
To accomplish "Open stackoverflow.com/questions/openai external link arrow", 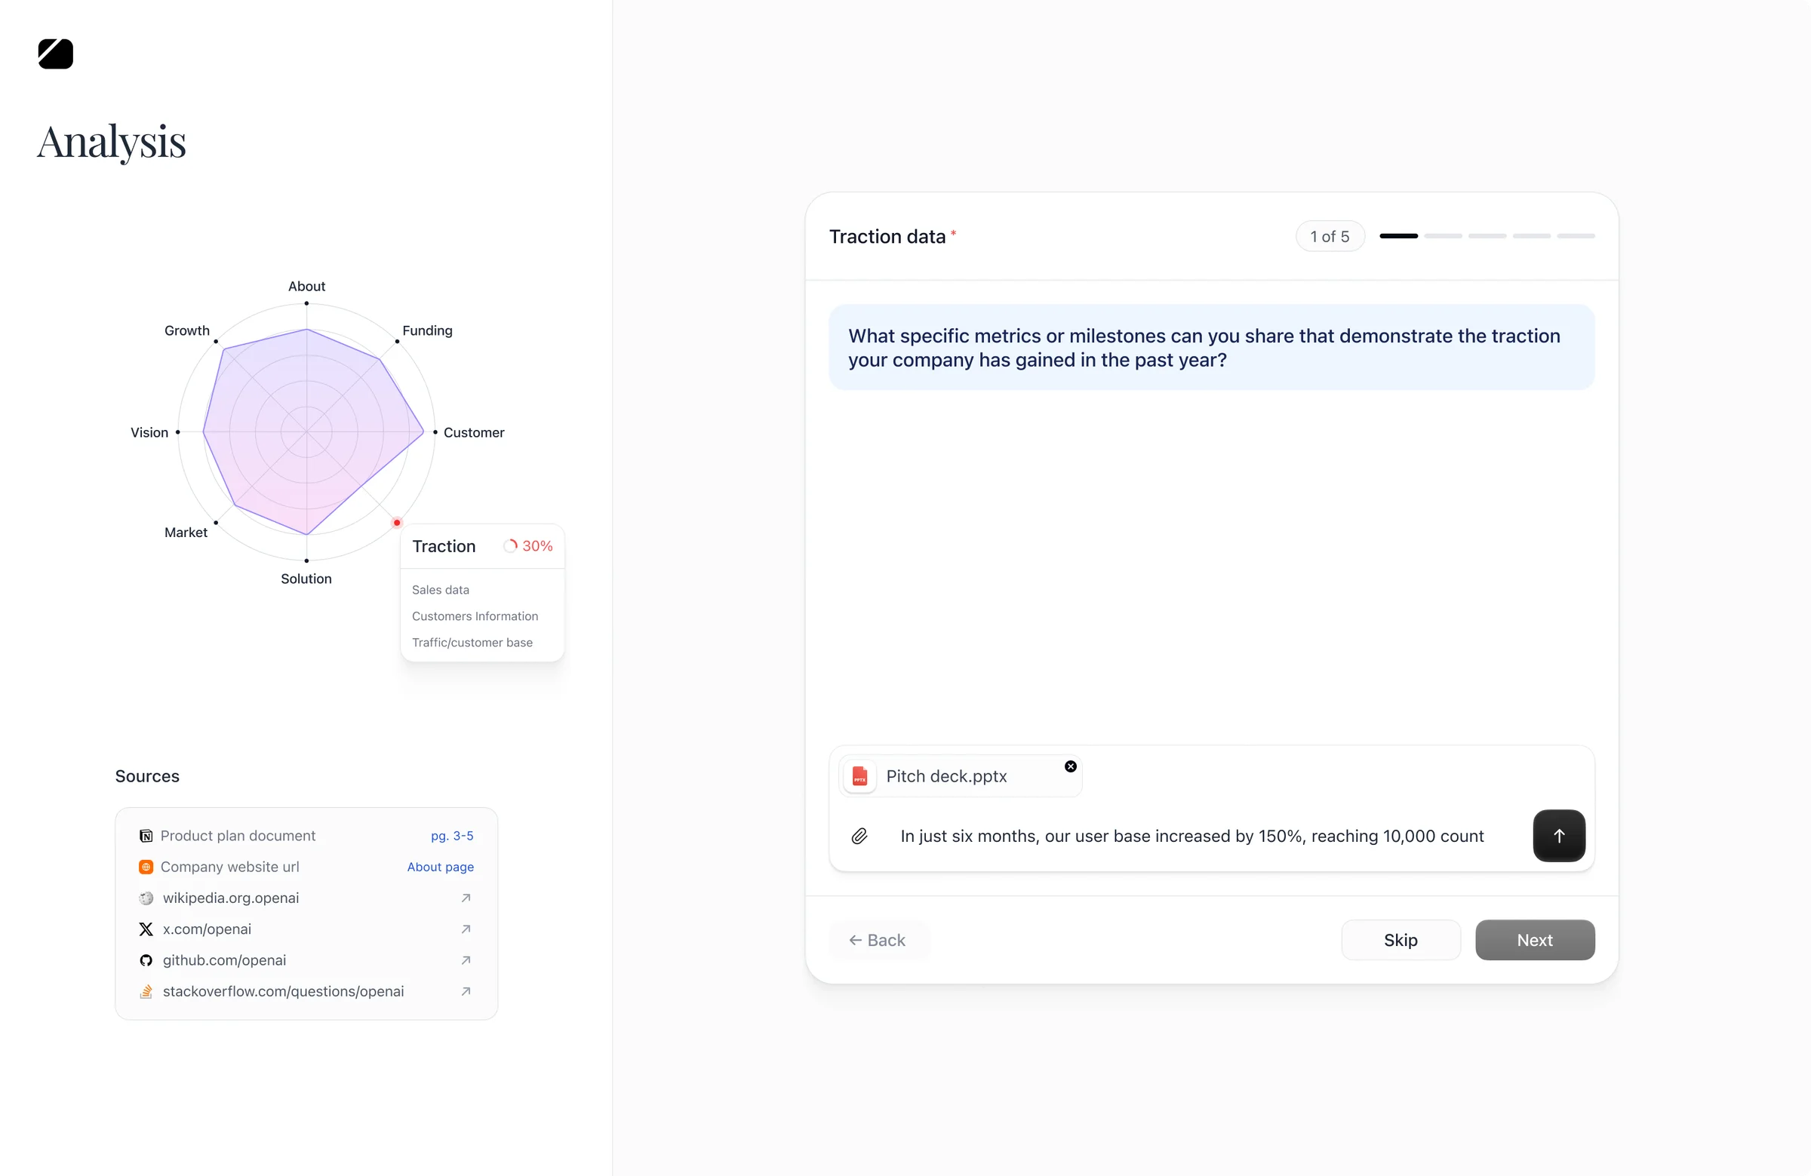I will pos(466,991).
